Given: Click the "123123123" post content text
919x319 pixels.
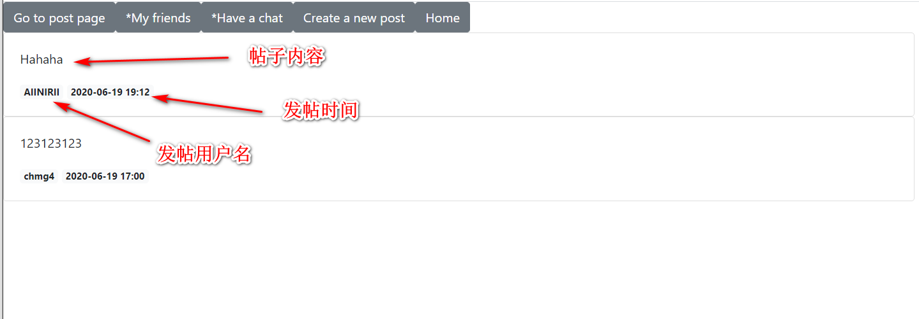Looking at the screenshot, I should click(x=51, y=144).
